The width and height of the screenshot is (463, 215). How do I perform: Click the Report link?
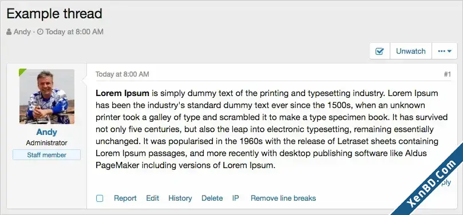coord(125,198)
